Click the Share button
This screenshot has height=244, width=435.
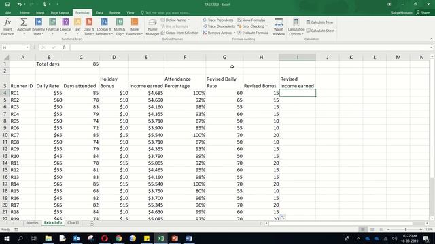423,12
